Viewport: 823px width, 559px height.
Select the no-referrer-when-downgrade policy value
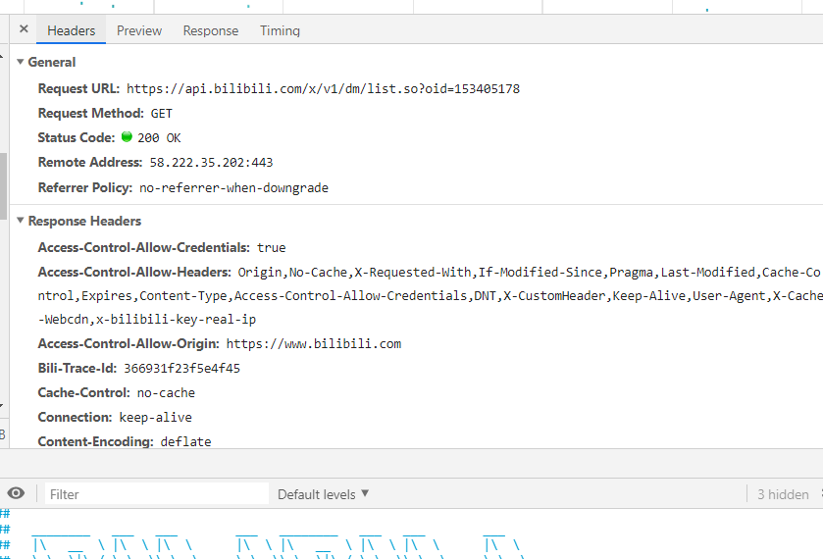coord(233,188)
